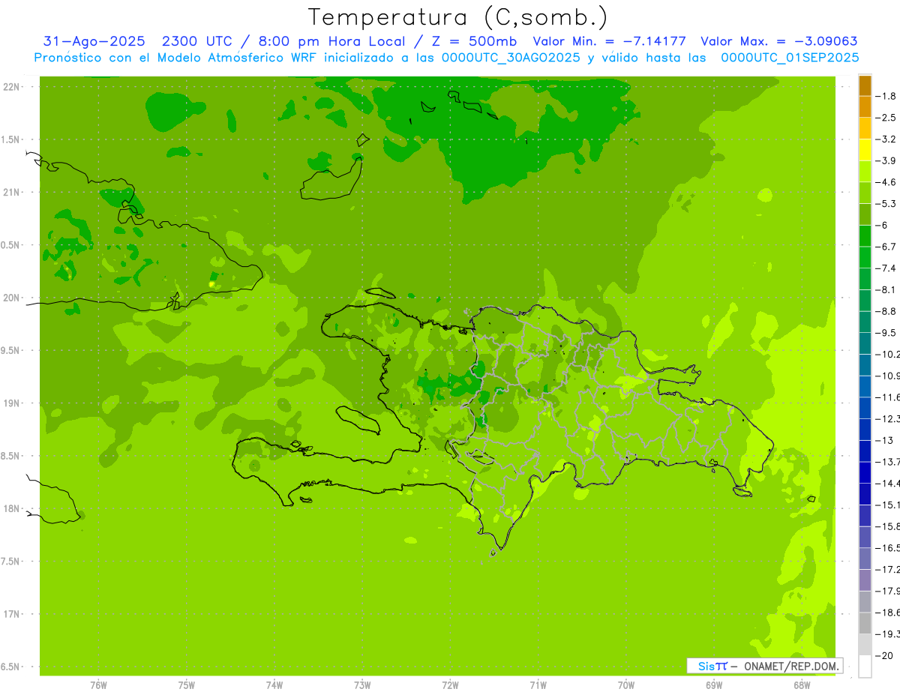Click the '-16.5' colorbar label

coord(889,548)
